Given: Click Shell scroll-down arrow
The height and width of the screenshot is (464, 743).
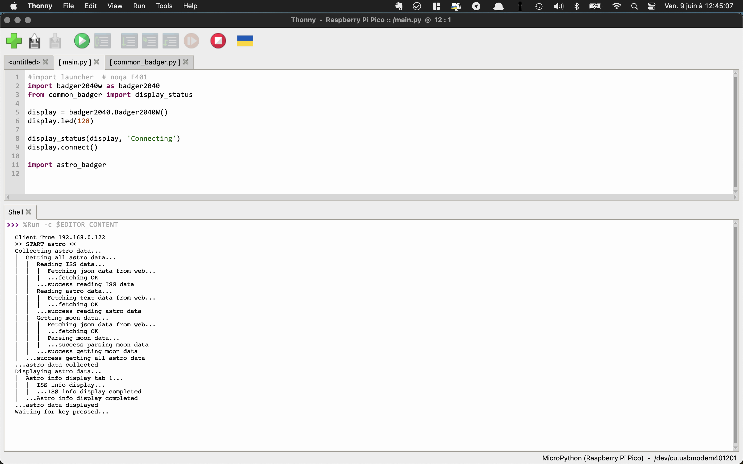Looking at the screenshot, I should click(x=735, y=448).
